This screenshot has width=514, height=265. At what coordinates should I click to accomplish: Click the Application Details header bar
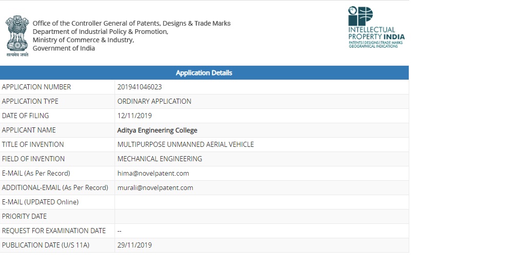[204, 73]
